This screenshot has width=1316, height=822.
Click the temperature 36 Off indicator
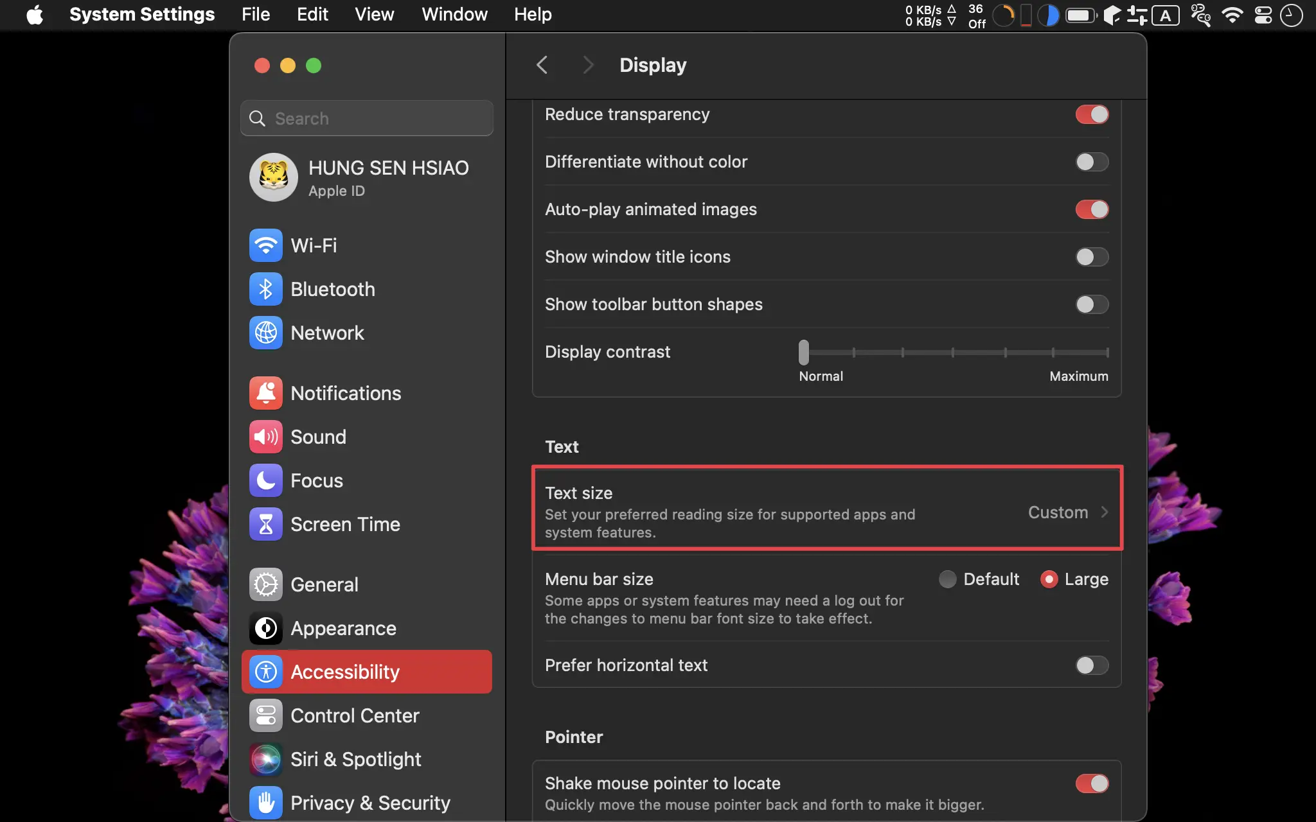[x=977, y=15]
